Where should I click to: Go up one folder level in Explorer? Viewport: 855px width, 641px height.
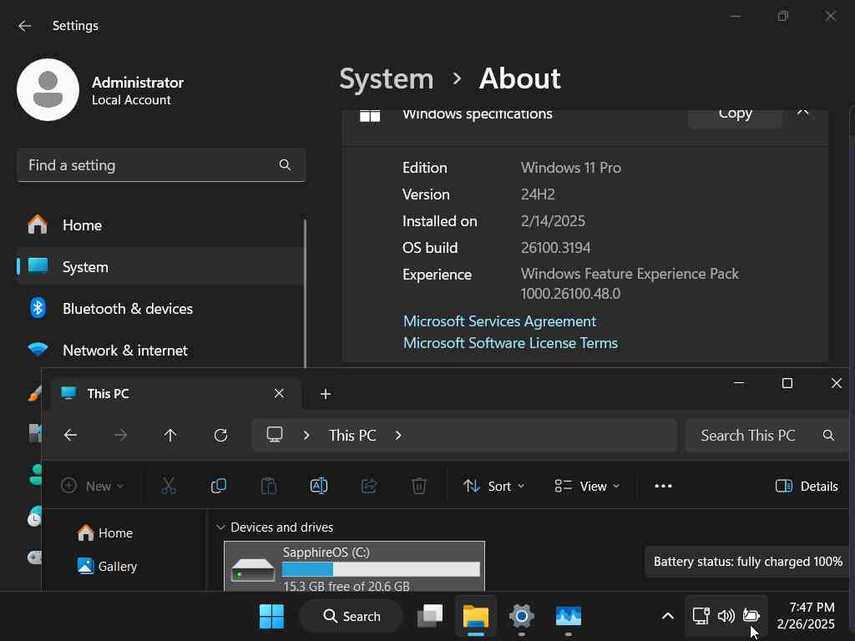(170, 435)
